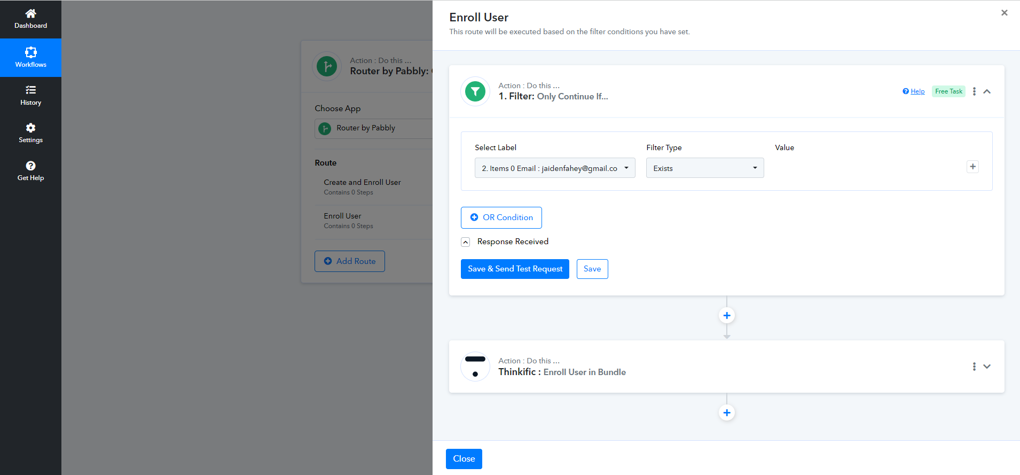Click plus icon to add AND condition
The image size is (1020, 475).
click(972, 167)
